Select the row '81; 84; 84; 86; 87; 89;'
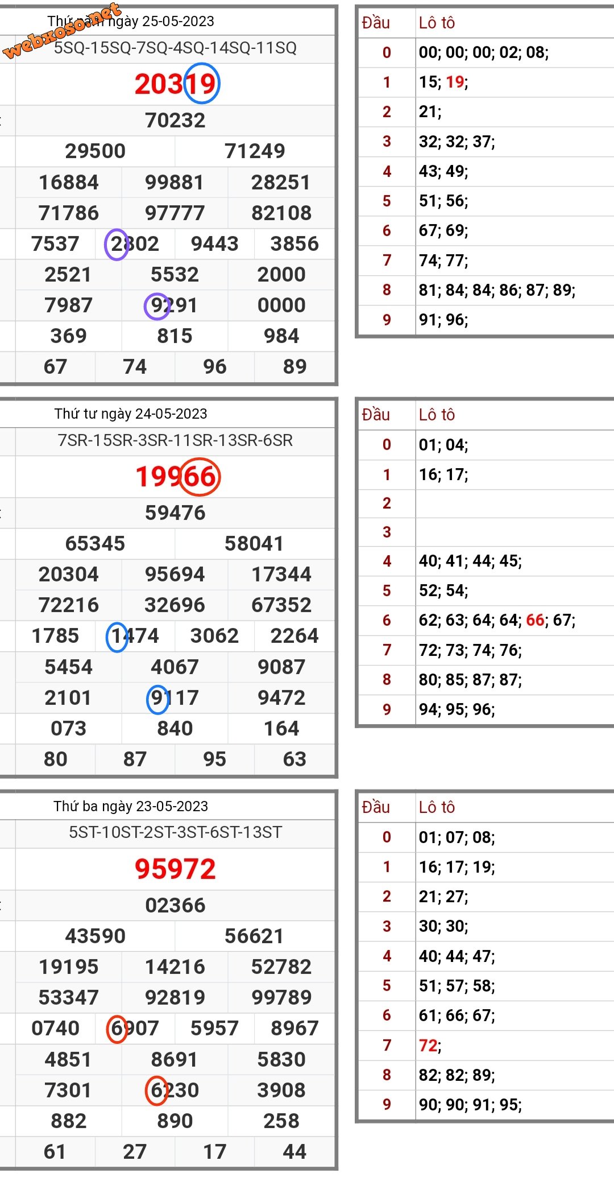Viewport: 614px width, 1181px height. pyautogui.click(x=497, y=290)
